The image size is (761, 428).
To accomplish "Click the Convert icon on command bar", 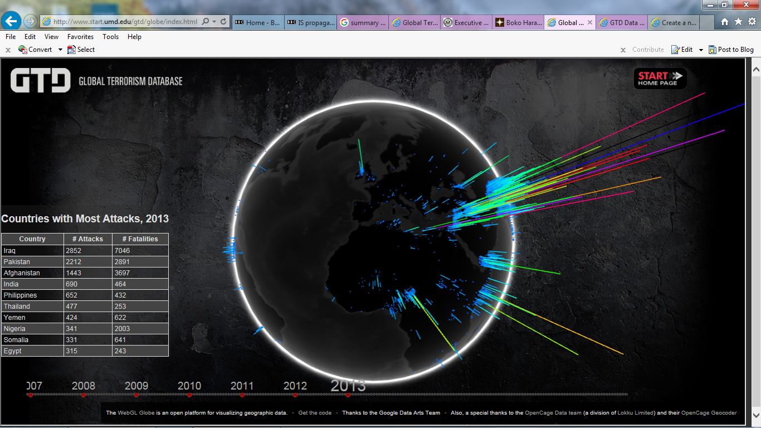I will (22, 49).
